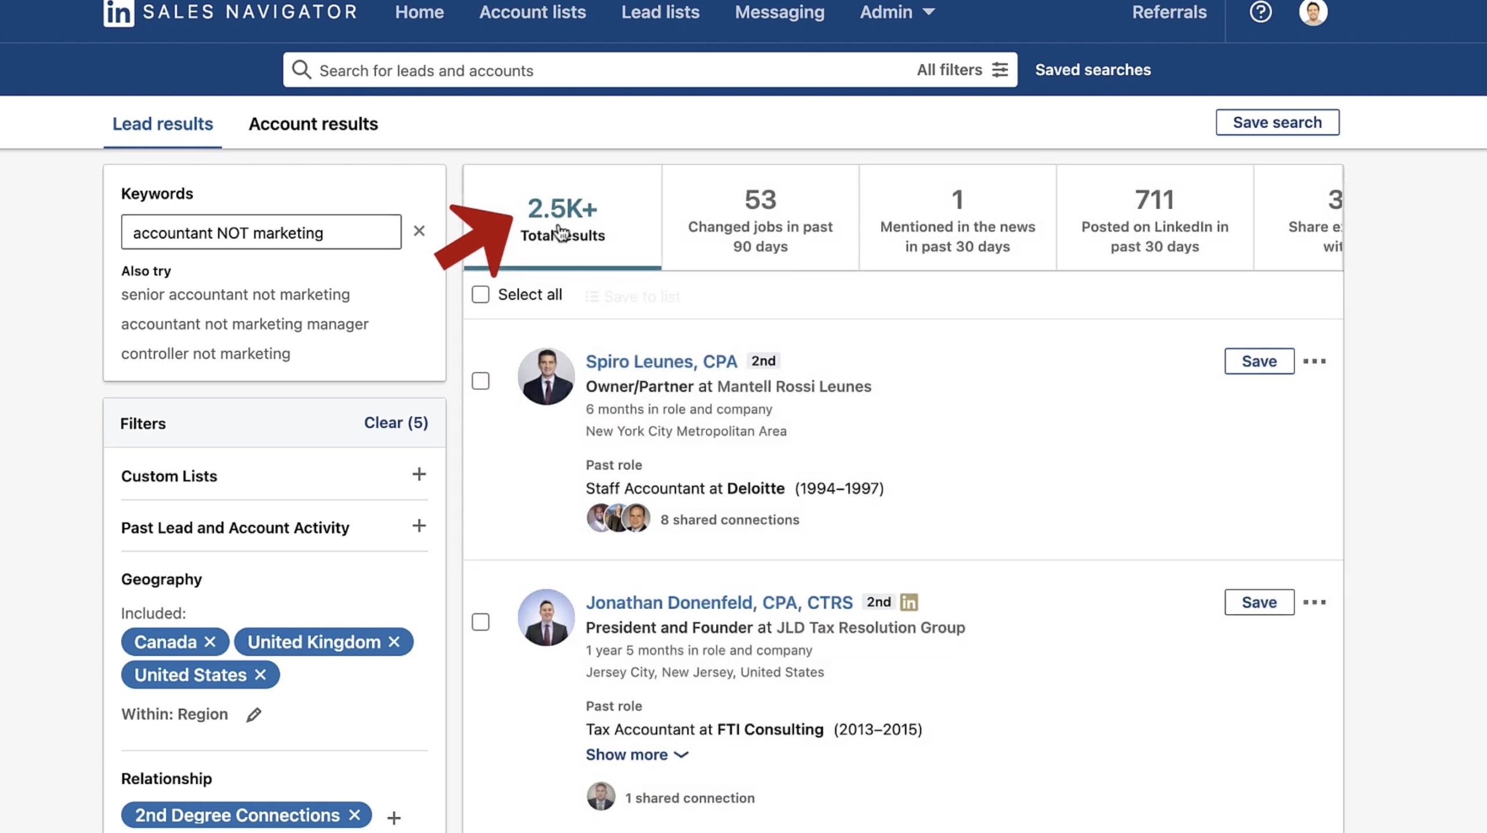This screenshot has height=833, width=1487.
Task: Remove the United Kingdom geography filter
Action: 394,642
